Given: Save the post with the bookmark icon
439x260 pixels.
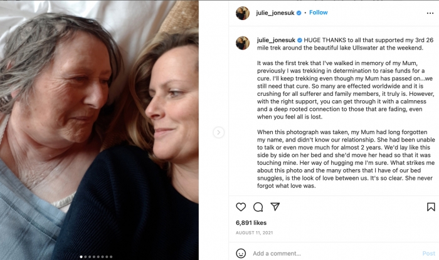Looking at the screenshot, I should (x=431, y=207).
